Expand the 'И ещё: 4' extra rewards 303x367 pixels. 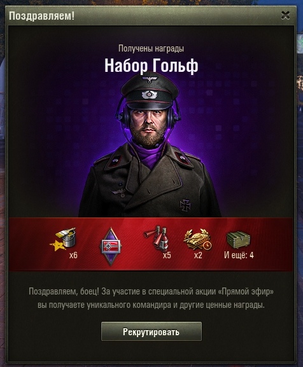click(x=239, y=255)
